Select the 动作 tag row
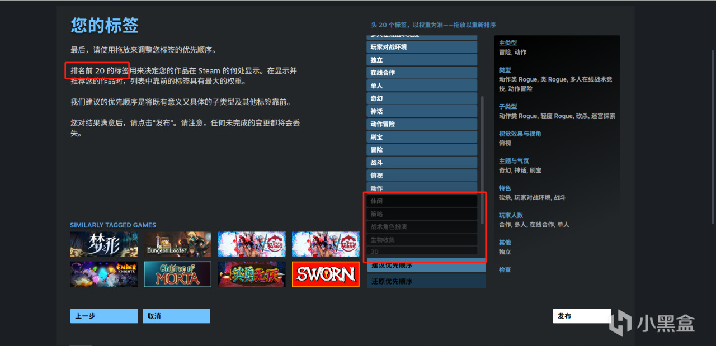 pos(422,188)
